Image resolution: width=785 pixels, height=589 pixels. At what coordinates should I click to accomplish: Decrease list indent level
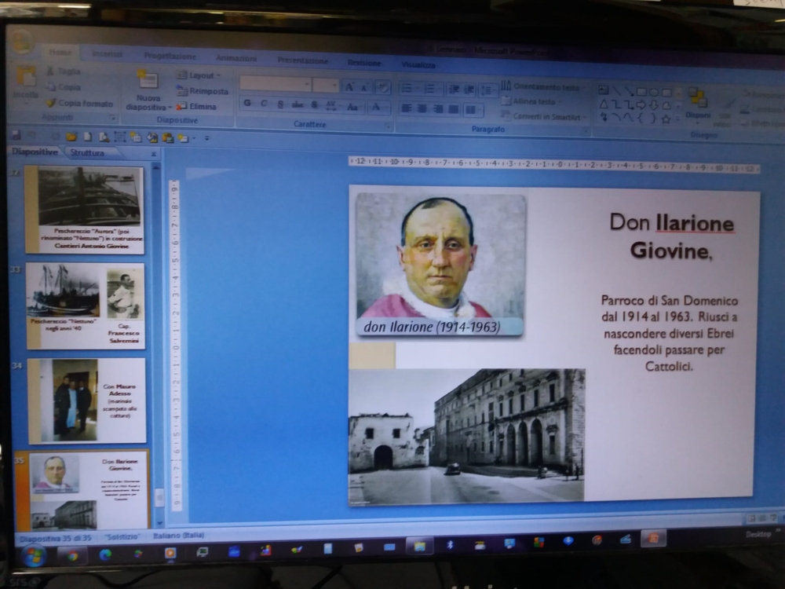(454, 90)
